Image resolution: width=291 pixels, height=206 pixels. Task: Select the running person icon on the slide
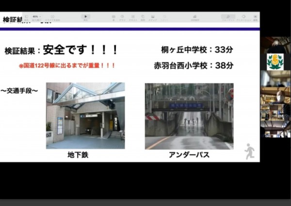(x=250, y=151)
